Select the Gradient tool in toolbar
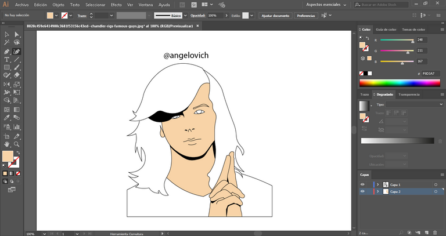 coord(17,110)
